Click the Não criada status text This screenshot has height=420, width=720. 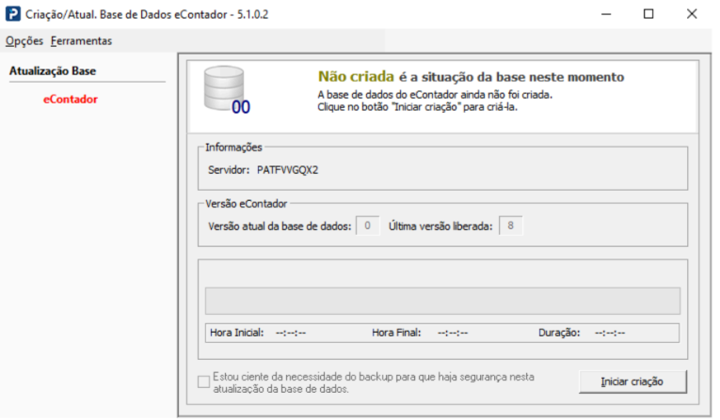[356, 76]
